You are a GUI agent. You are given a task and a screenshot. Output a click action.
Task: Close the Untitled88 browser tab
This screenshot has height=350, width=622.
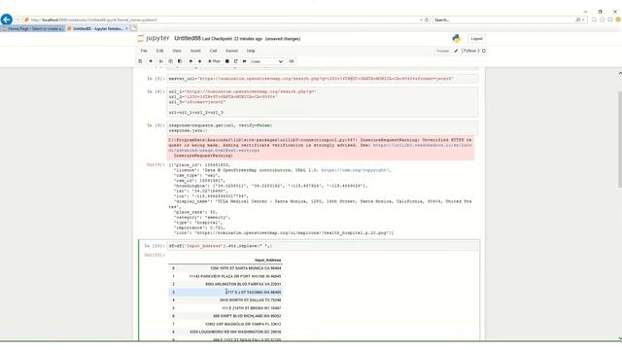pos(126,28)
